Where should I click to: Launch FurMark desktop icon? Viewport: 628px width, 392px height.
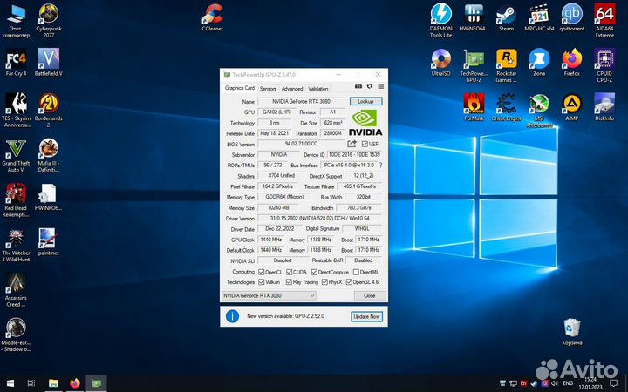point(474,107)
